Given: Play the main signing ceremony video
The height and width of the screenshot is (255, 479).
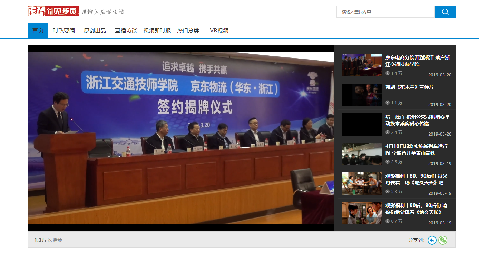Looking at the screenshot, I should [181, 138].
